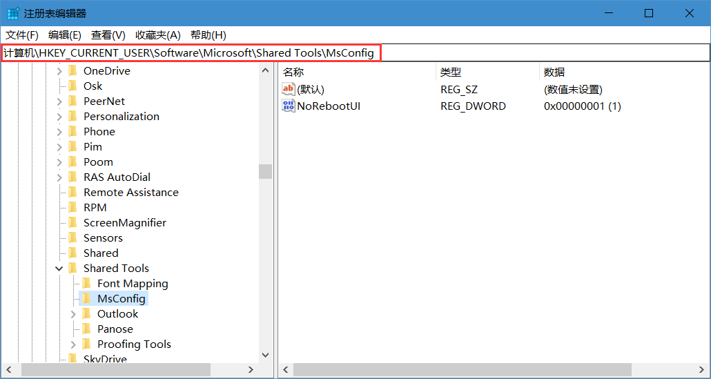Click the NoRebootUI DWORD value icon
711x379 pixels.
[289, 106]
